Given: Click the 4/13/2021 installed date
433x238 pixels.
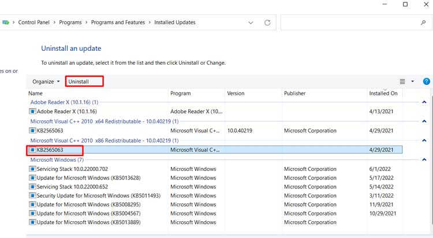Looking at the screenshot, I should [x=381, y=111].
